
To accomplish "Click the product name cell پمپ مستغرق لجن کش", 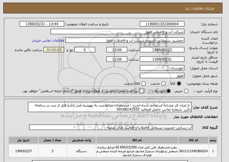I will [137, 151].
